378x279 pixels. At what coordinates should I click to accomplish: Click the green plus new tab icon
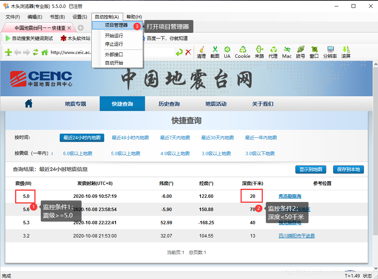[8, 52]
